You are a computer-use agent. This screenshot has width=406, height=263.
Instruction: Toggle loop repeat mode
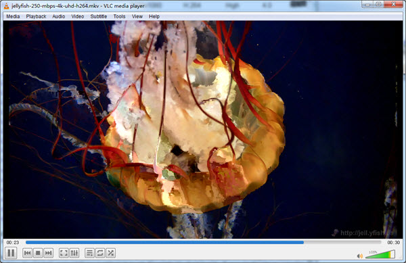[x=100, y=253]
